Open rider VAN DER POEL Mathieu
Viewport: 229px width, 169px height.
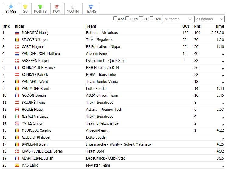(41, 54)
